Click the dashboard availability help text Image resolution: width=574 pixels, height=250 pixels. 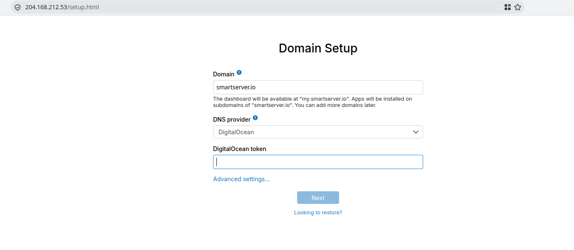pos(313,102)
